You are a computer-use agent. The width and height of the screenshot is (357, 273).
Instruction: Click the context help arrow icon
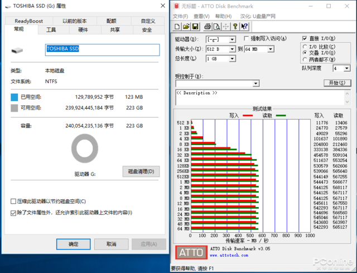pyautogui.click(x=244, y=27)
